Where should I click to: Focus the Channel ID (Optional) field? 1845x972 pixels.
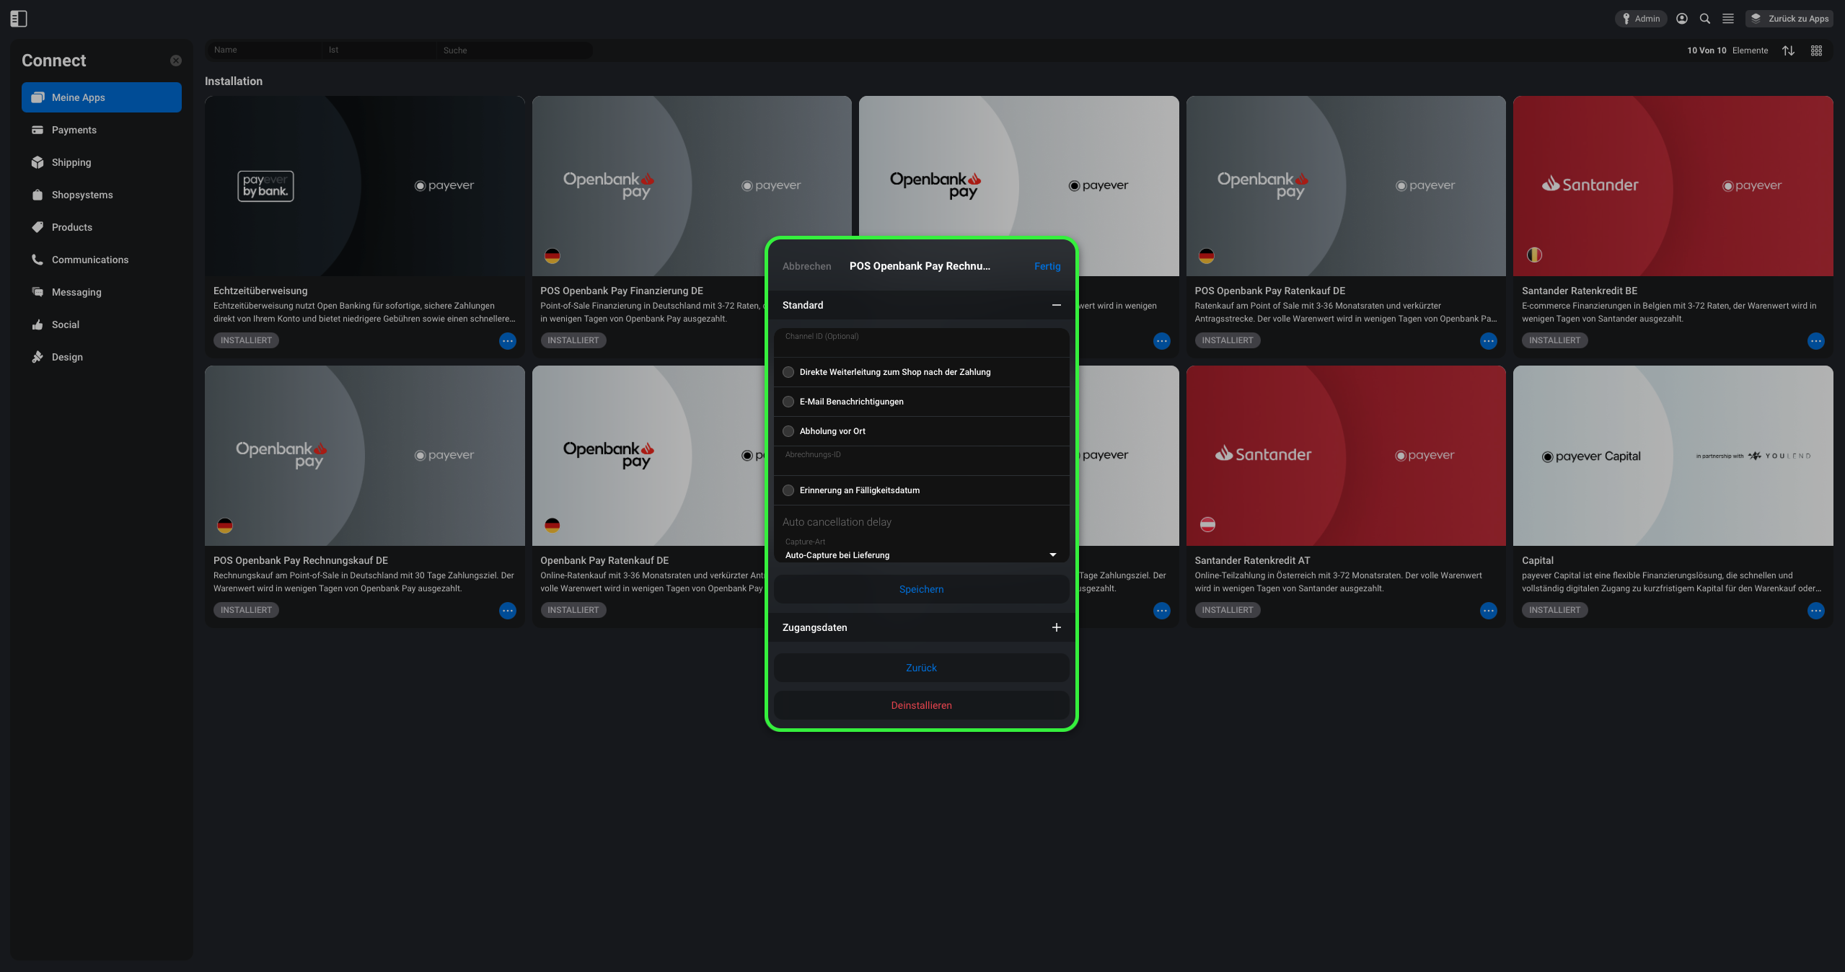click(922, 343)
